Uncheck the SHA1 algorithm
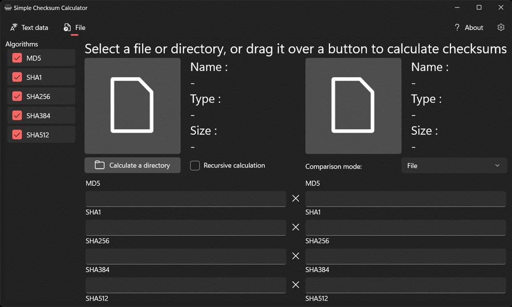Screen dimensions: 512x307 pos(17,77)
